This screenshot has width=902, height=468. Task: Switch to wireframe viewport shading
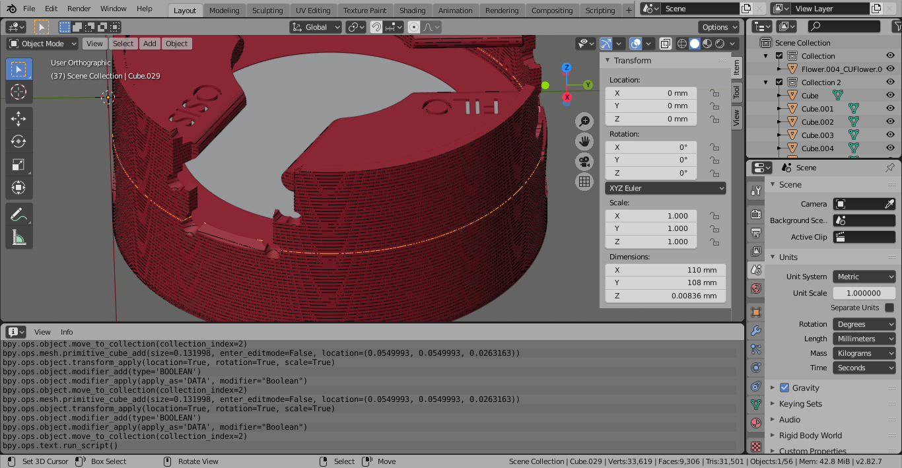(x=682, y=44)
